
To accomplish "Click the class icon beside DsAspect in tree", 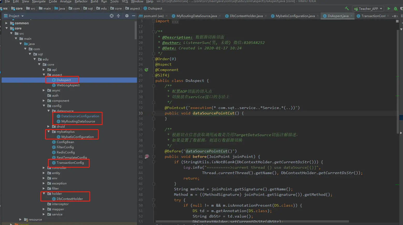I will pyautogui.click(x=54, y=80).
